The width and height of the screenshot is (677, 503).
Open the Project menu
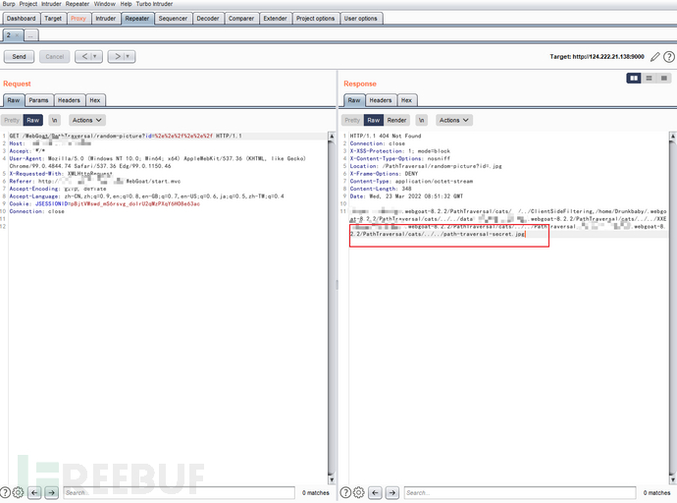(x=28, y=4)
